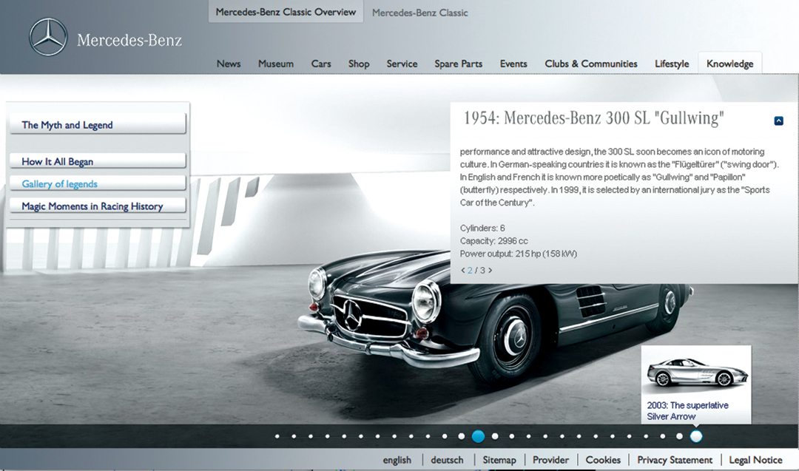This screenshot has width=799, height=471.
Task: Open the Service menu
Action: click(402, 64)
